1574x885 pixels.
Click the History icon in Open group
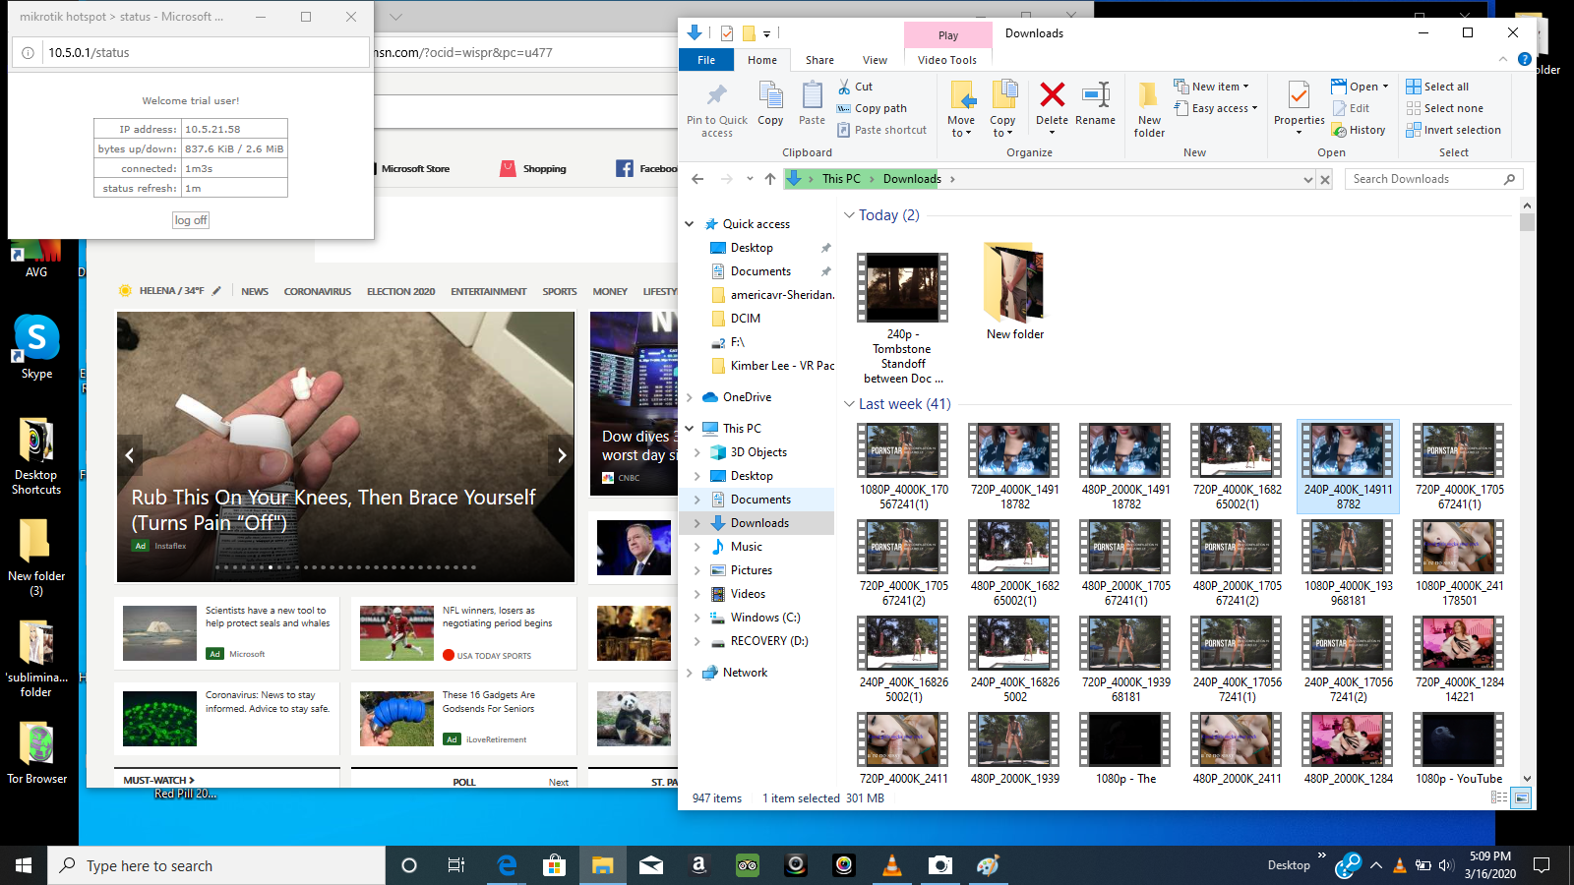(x=1359, y=130)
